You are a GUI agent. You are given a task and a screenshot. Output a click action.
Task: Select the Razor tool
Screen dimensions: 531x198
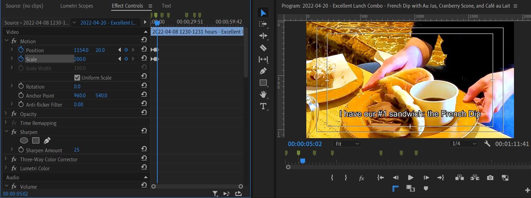point(263,48)
